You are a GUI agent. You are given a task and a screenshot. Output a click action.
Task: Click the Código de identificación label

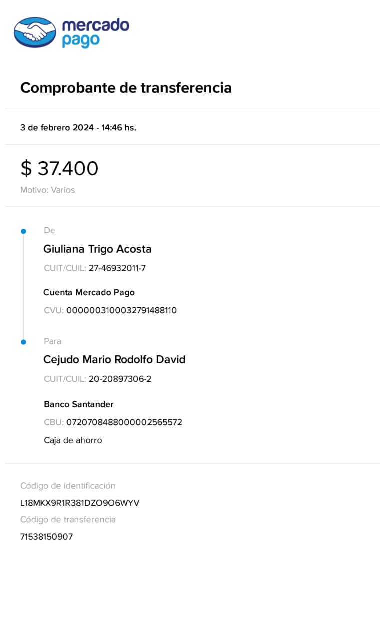point(68,486)
